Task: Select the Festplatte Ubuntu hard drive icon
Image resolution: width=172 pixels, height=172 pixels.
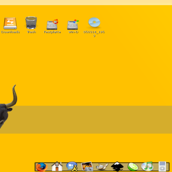Action: click(52, 24)
